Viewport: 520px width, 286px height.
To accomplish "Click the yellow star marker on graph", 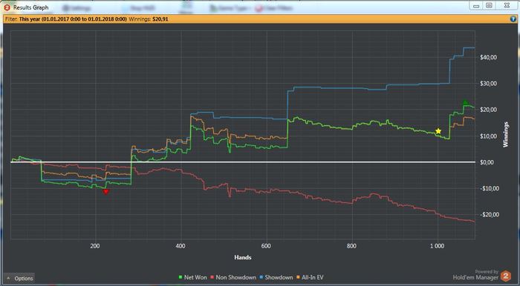I will point(438,131).
